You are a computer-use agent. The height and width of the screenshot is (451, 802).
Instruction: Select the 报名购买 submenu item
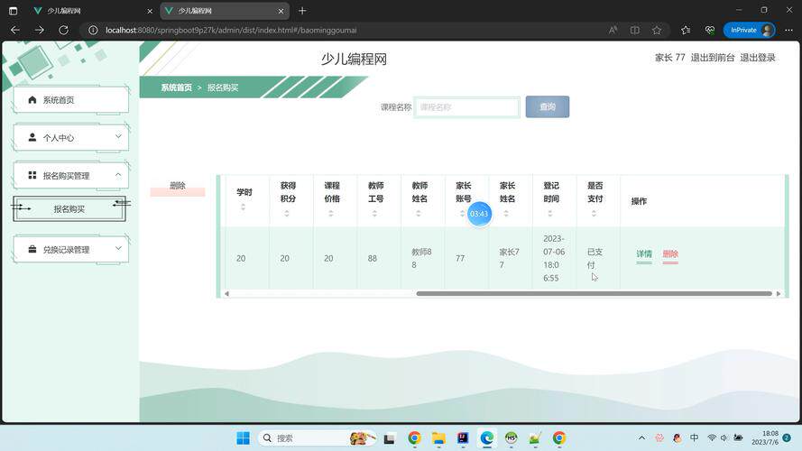point(69,209)
